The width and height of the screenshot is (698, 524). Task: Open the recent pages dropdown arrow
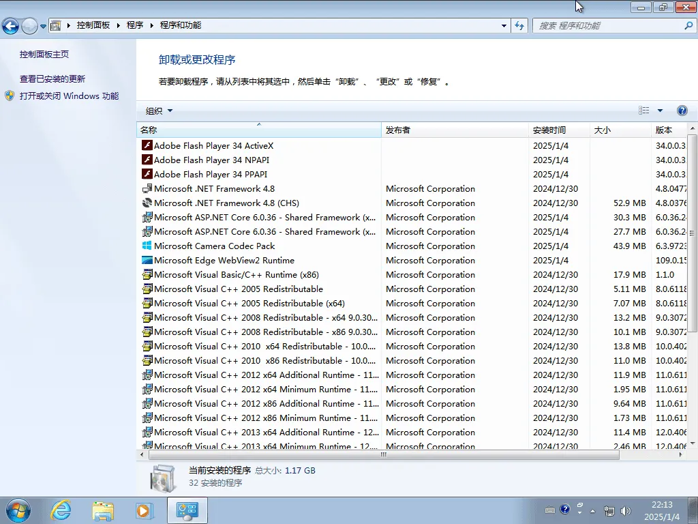tap(43, 27)
